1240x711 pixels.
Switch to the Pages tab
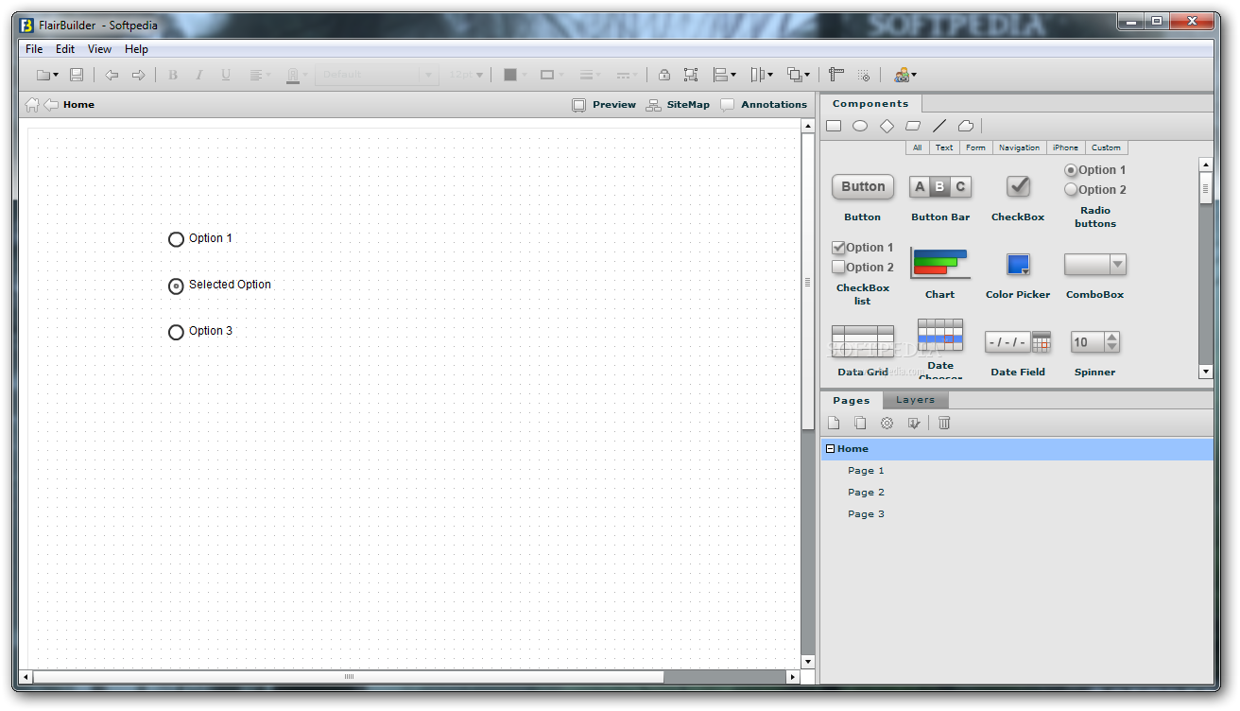coord(851,400)
